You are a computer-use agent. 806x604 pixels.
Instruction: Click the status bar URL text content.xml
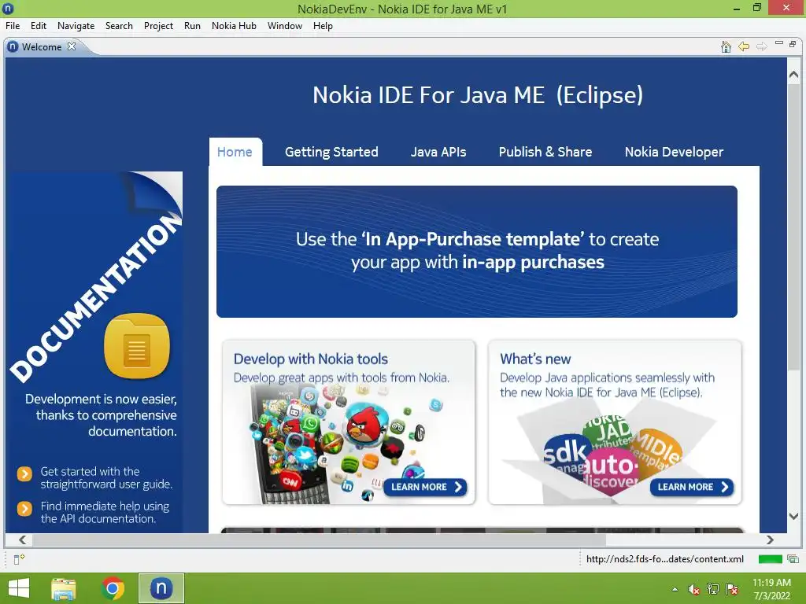coord(664,559)
